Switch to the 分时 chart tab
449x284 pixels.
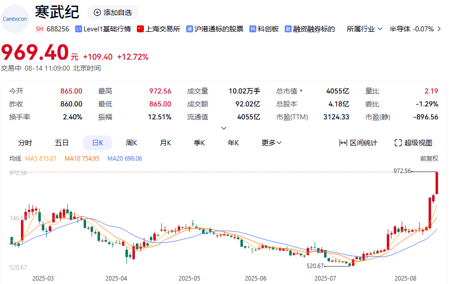[x=25, y=143]
